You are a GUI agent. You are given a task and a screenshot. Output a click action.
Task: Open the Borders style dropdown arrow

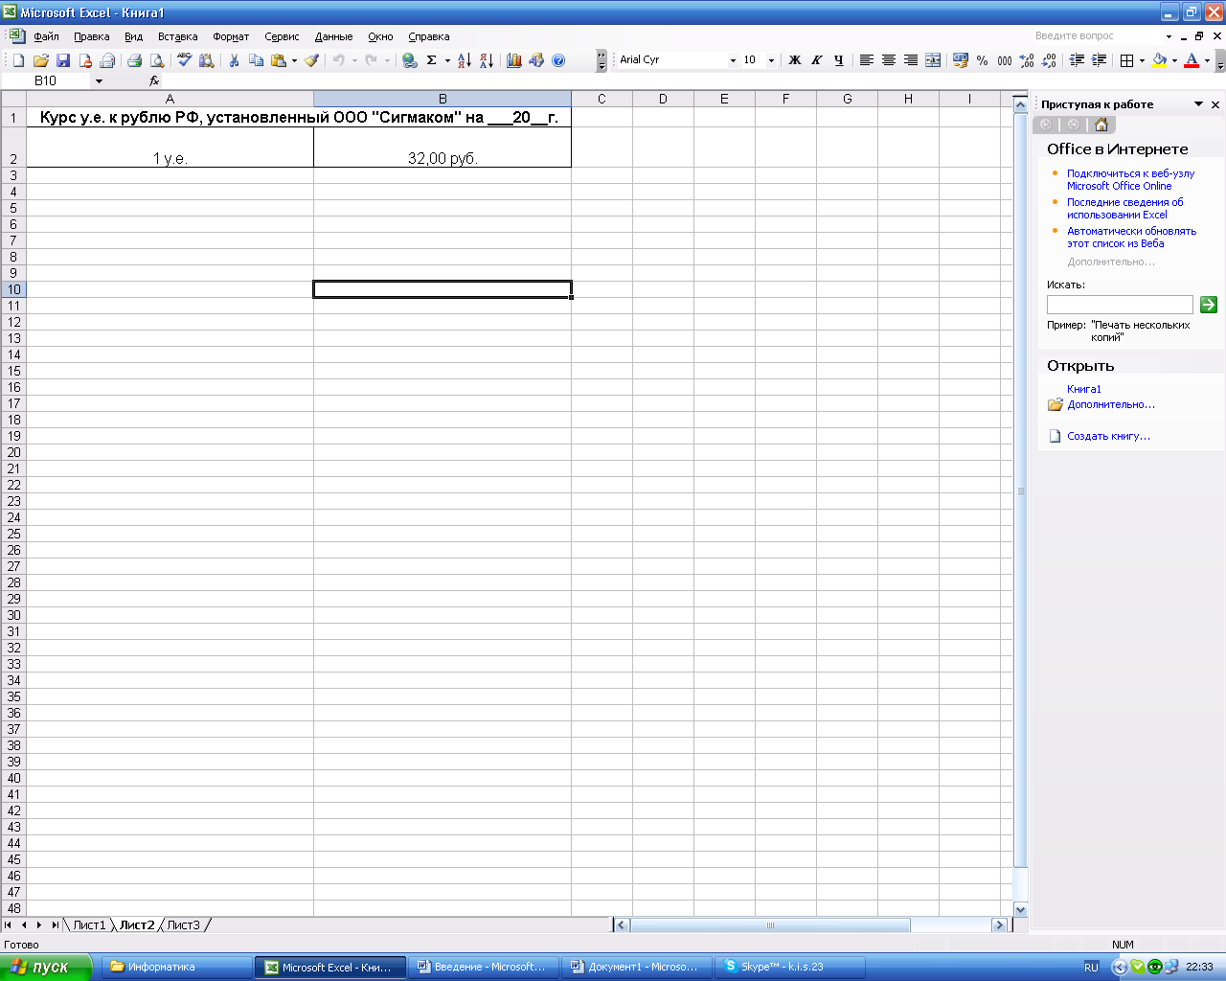1142,60
